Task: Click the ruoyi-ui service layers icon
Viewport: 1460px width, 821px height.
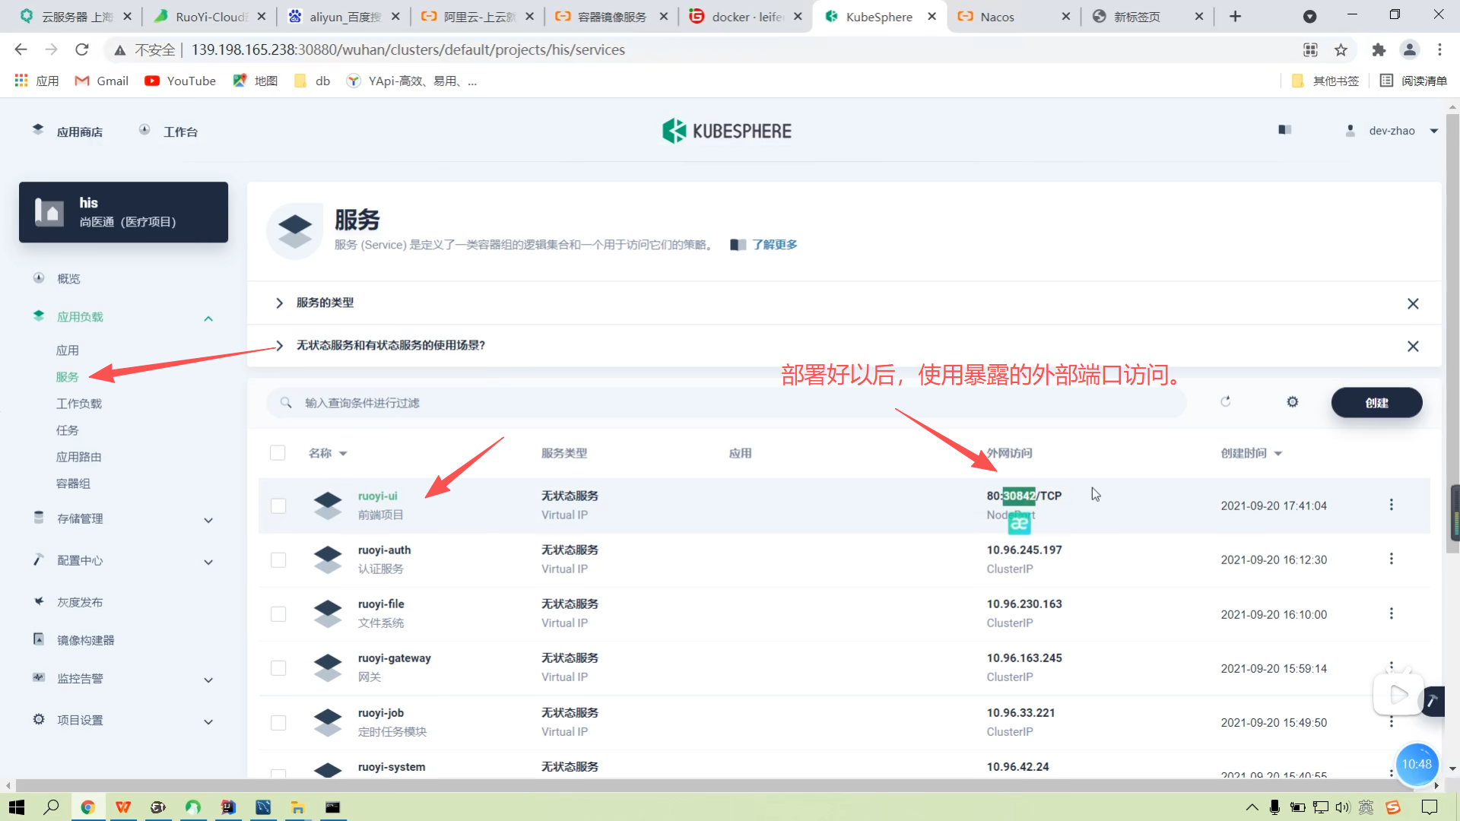Action: [328, 506]
